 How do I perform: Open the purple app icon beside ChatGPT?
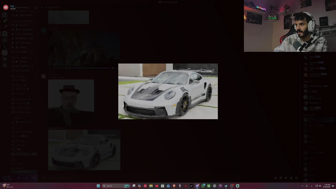pyautogui.click(x=220, y=186)
